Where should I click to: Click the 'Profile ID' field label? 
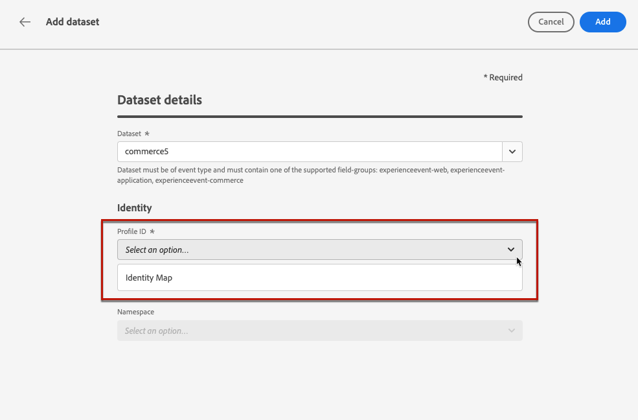[x=131, y=231]
